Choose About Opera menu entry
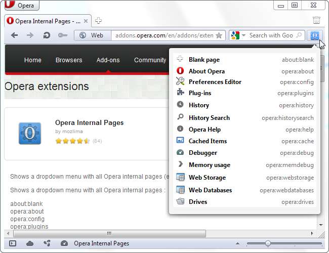This screenshot has height=253, width=329. 245,71
